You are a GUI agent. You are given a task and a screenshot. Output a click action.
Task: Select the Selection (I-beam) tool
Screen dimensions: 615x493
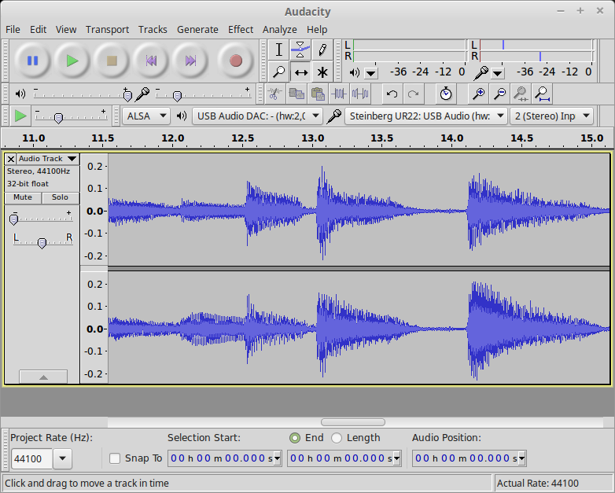pos(279,50)
